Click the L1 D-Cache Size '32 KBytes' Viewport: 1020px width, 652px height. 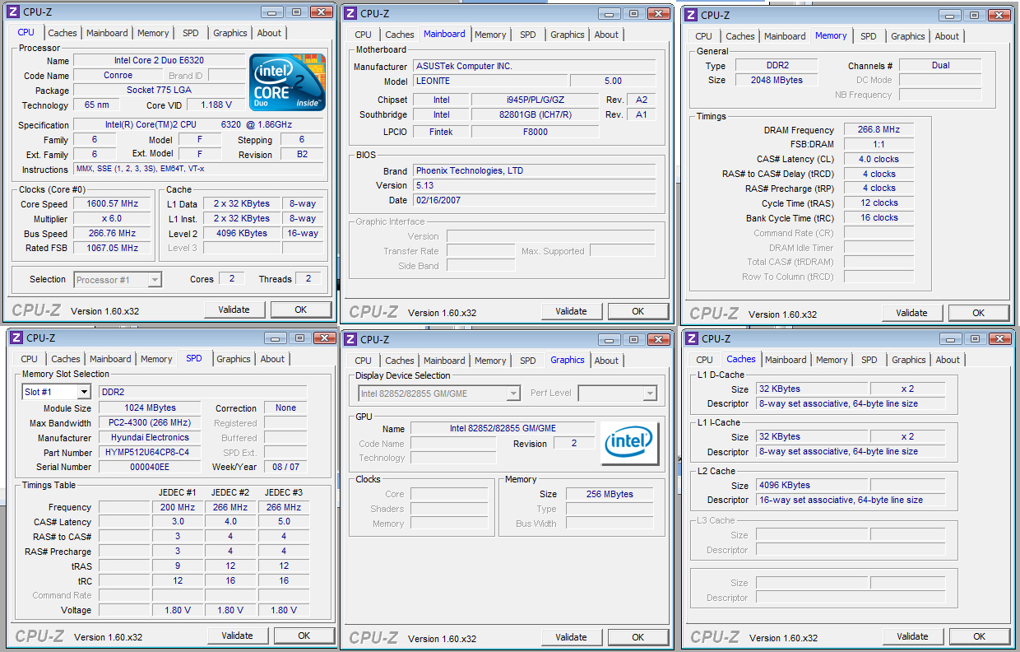coord(811,389)
